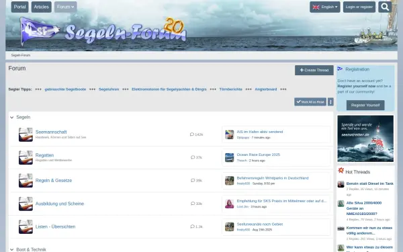Screen dimensions: 403x252
Task: Open the Ausbildung und Scheine board
Action: pyautogui.click(x=60, y=204)
